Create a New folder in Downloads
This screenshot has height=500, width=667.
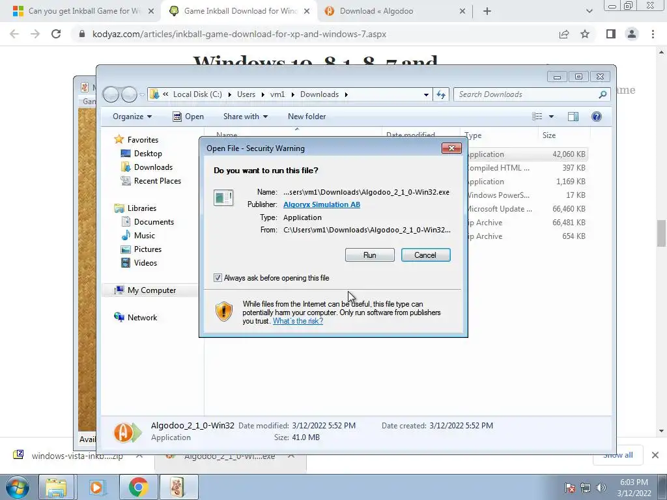coord(307,117)
